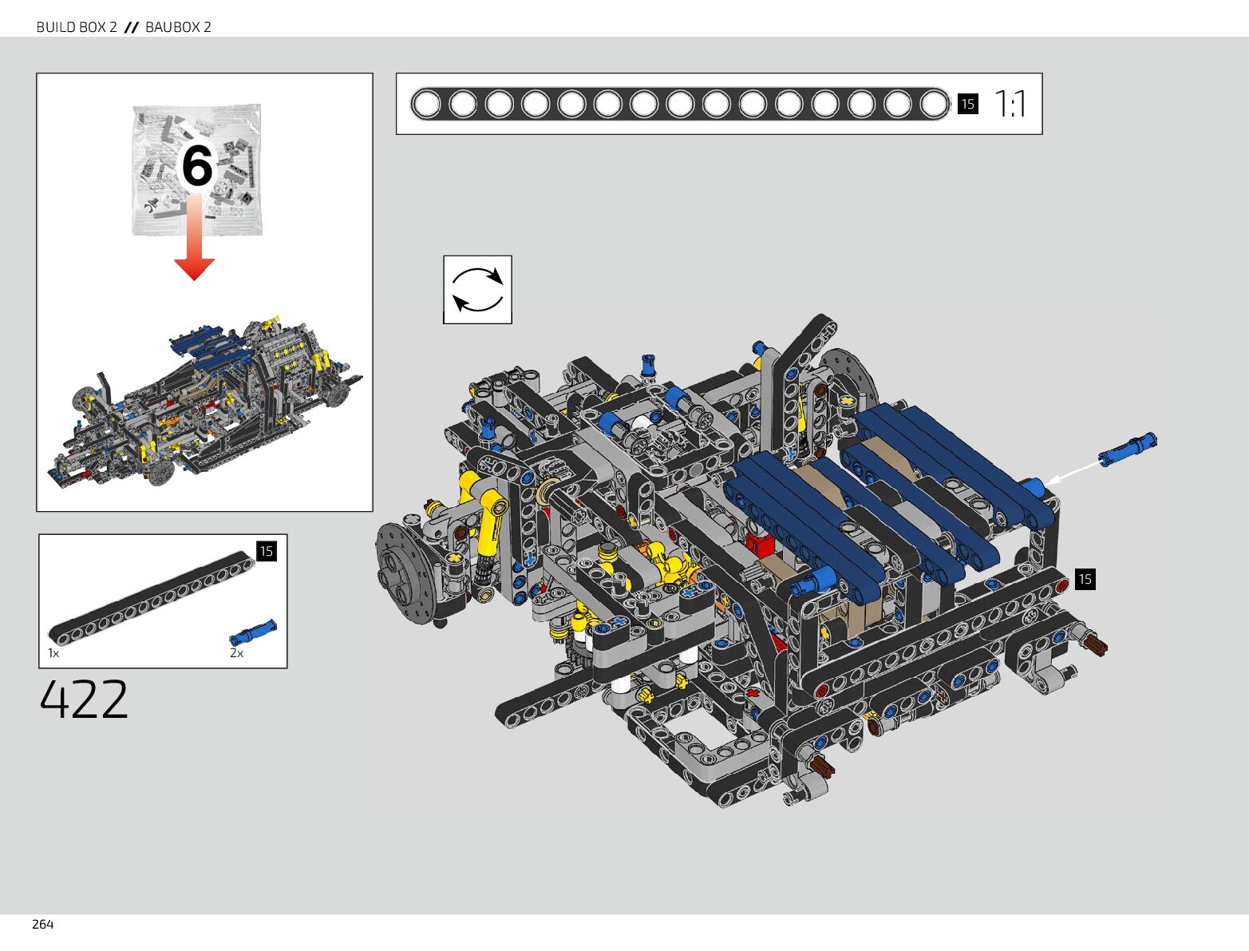
Task: Click the 2x quantity under blue pin
Action: click(236, 653)
